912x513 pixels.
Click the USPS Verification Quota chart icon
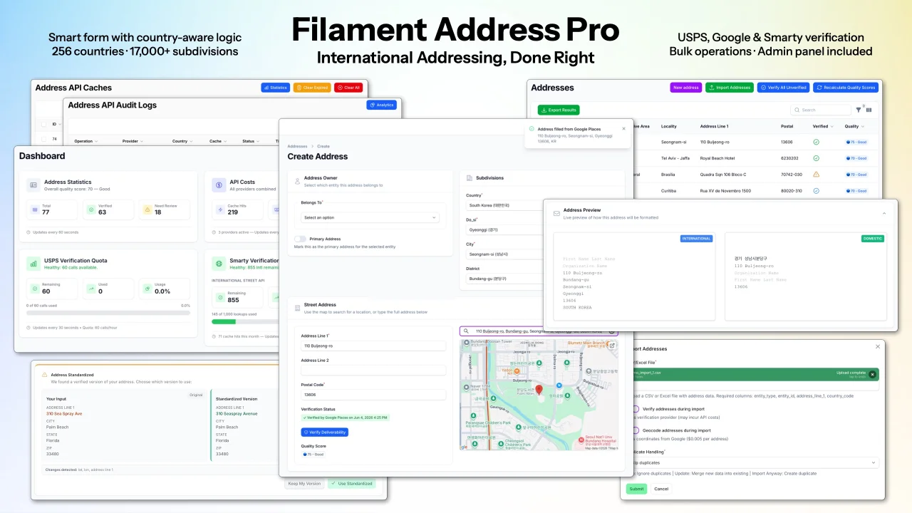[x=33, y=264]
